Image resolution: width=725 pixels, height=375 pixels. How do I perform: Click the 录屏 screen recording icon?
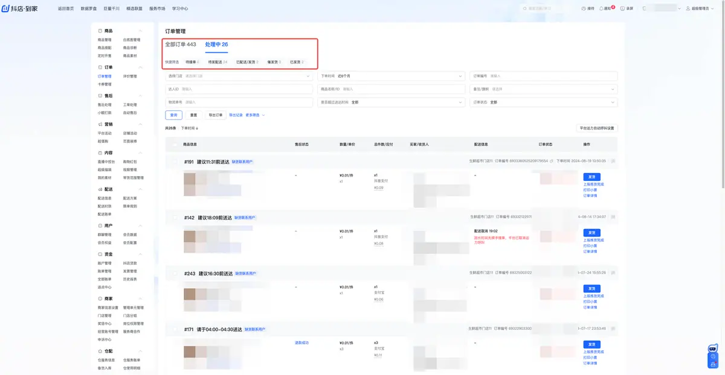623,8
